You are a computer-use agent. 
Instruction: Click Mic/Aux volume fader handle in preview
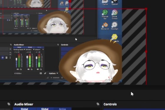tap(27, 57)
